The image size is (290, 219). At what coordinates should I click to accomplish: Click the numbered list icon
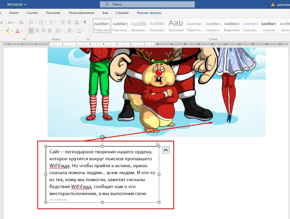coord(41,22)
